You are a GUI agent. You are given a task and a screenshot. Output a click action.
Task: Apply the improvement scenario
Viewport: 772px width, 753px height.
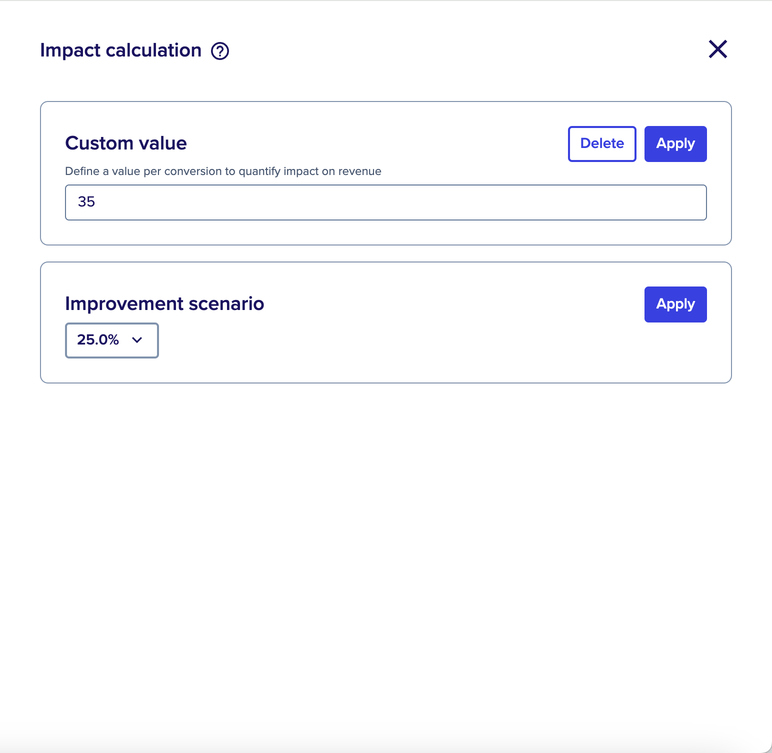click(x=675, y=304)
